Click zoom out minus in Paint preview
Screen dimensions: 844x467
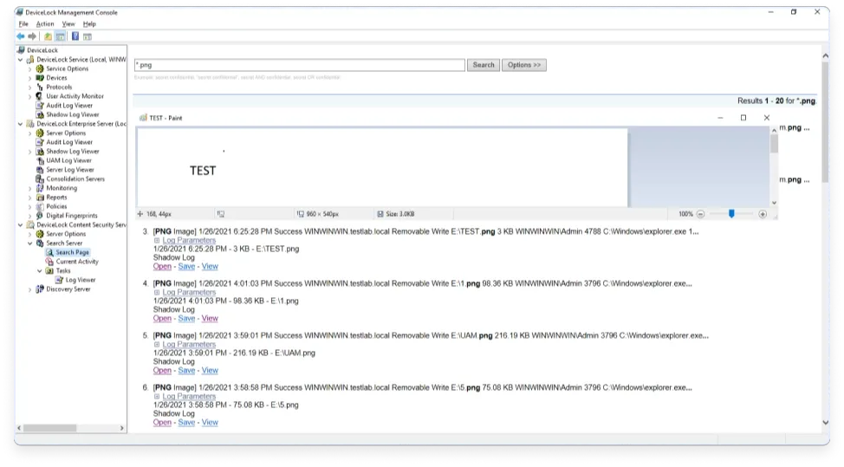click(x=700, y=214)
